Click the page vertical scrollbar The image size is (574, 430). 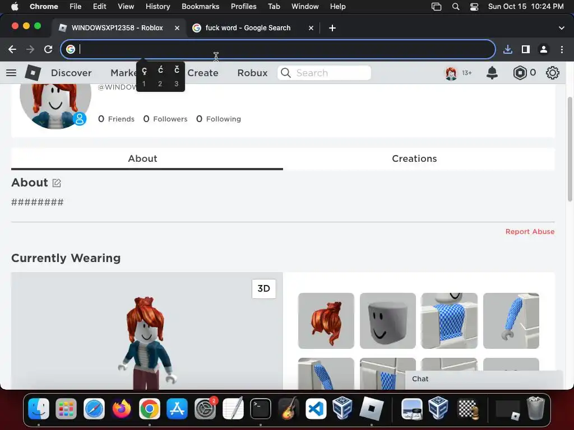pos(570,149)
